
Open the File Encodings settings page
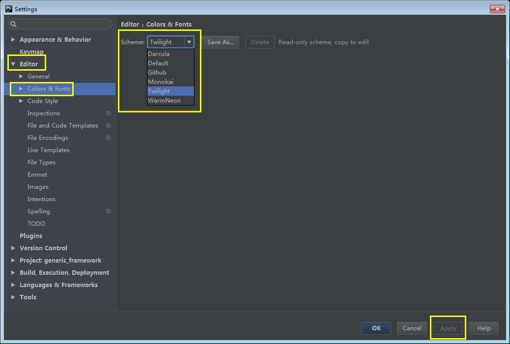[48, 138]
